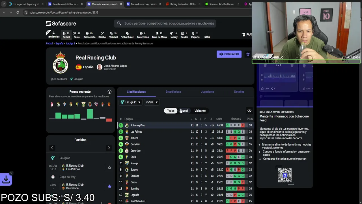Open the Tendencias sports section

pos(53,35)
